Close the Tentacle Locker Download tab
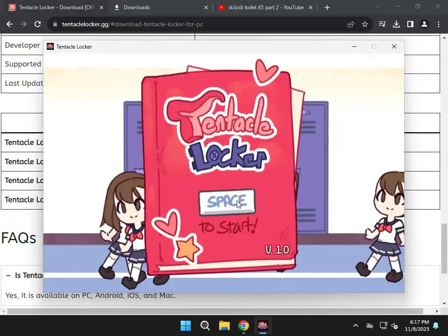Image resolution: width=448 pixels, height=336 pixels. pyautogui.click(x=101, y=7)
